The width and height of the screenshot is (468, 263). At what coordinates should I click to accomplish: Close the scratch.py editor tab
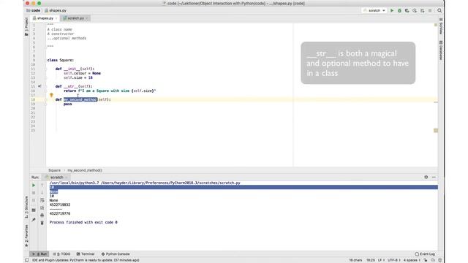point(87,18)
